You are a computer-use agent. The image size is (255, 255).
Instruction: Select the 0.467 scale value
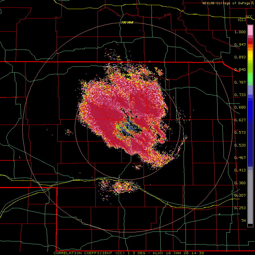(x=240, y=158)
